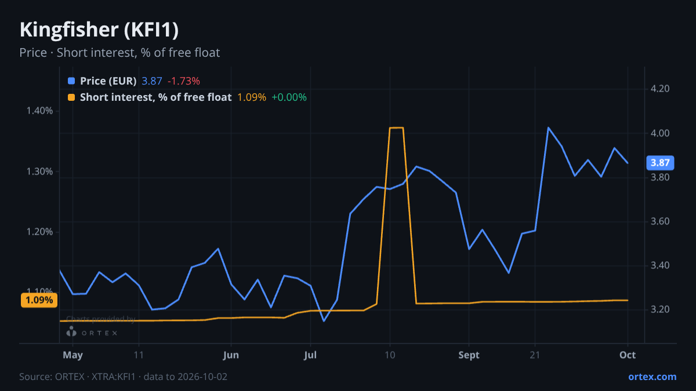This screenshot has height=391, width=696.
Task: Click the Jun x-axis label
Action: [x=231, y=355]
